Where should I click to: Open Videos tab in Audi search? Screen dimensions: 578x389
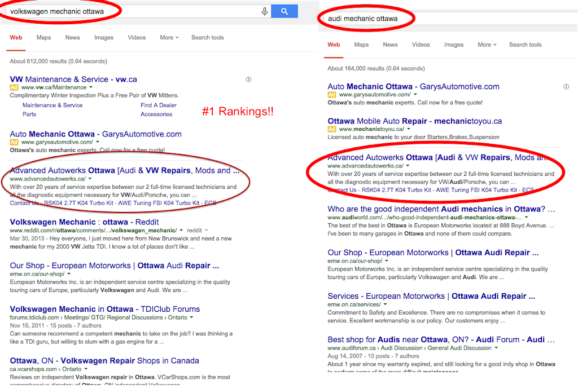coord(421,45)
